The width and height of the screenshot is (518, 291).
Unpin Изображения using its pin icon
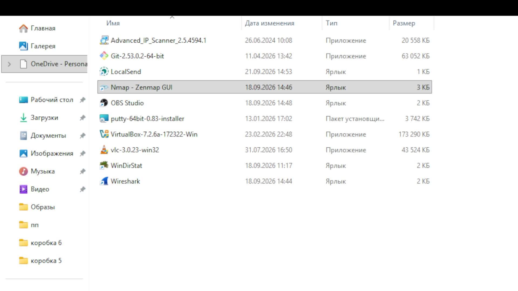[83, 154]
